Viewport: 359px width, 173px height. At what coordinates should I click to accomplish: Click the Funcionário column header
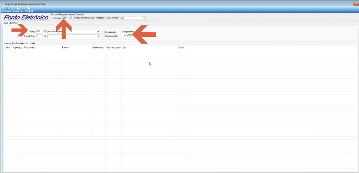[42, 48]
